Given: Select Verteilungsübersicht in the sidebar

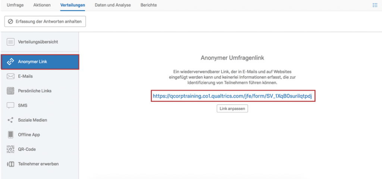Looking at the screenshot, I should [x=40, y=42].
